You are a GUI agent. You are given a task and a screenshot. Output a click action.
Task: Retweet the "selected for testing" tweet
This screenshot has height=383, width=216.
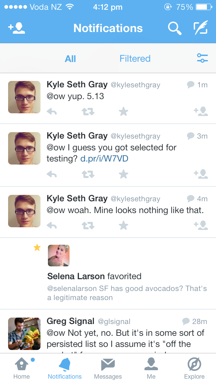[88, 174]
